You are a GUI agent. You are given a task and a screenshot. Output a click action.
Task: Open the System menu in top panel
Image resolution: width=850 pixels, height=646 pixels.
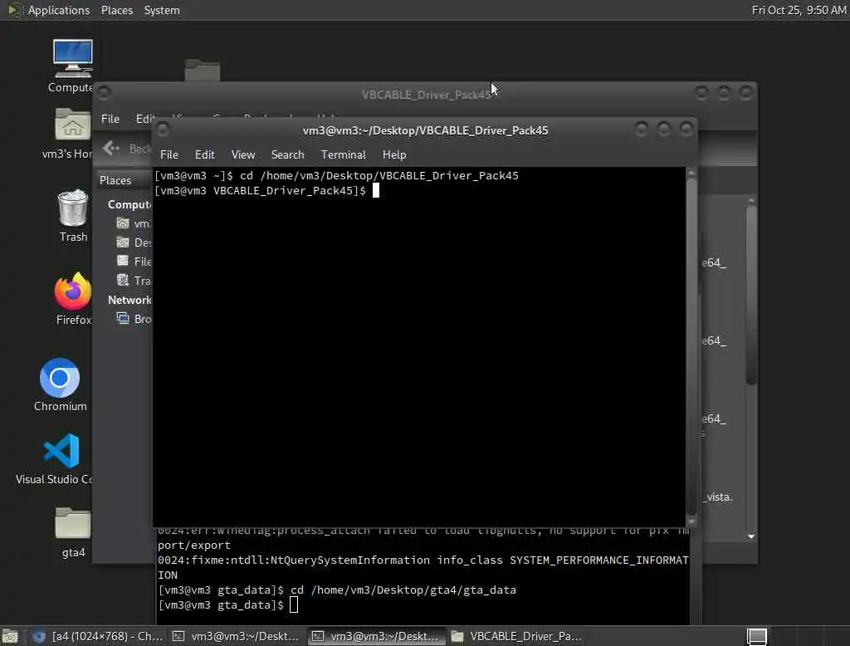tap(162, 10)
